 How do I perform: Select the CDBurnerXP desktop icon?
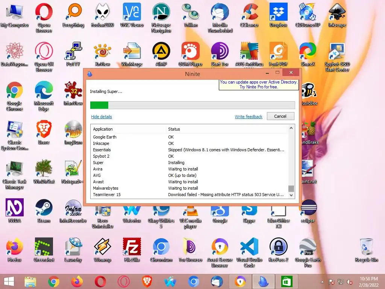308,15
